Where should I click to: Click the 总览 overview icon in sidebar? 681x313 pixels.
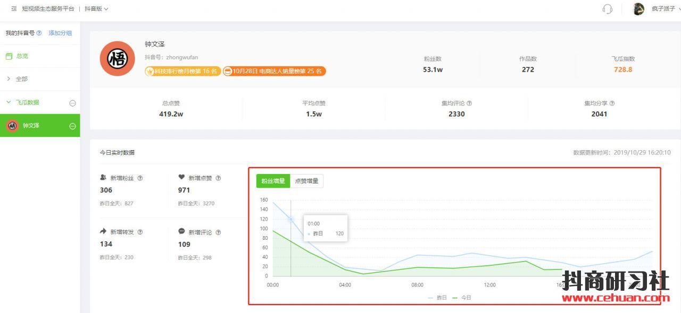9,56
